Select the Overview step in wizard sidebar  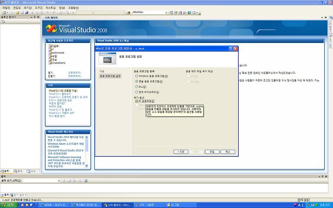pyautogui.click(x=102, y=71)
